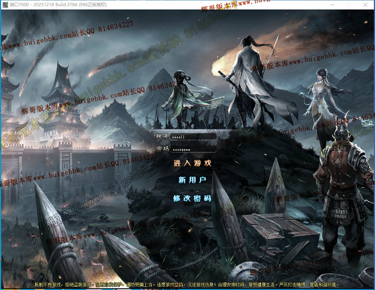Maximize the game client window
This screenshot has width=375, height=290.
348,5
